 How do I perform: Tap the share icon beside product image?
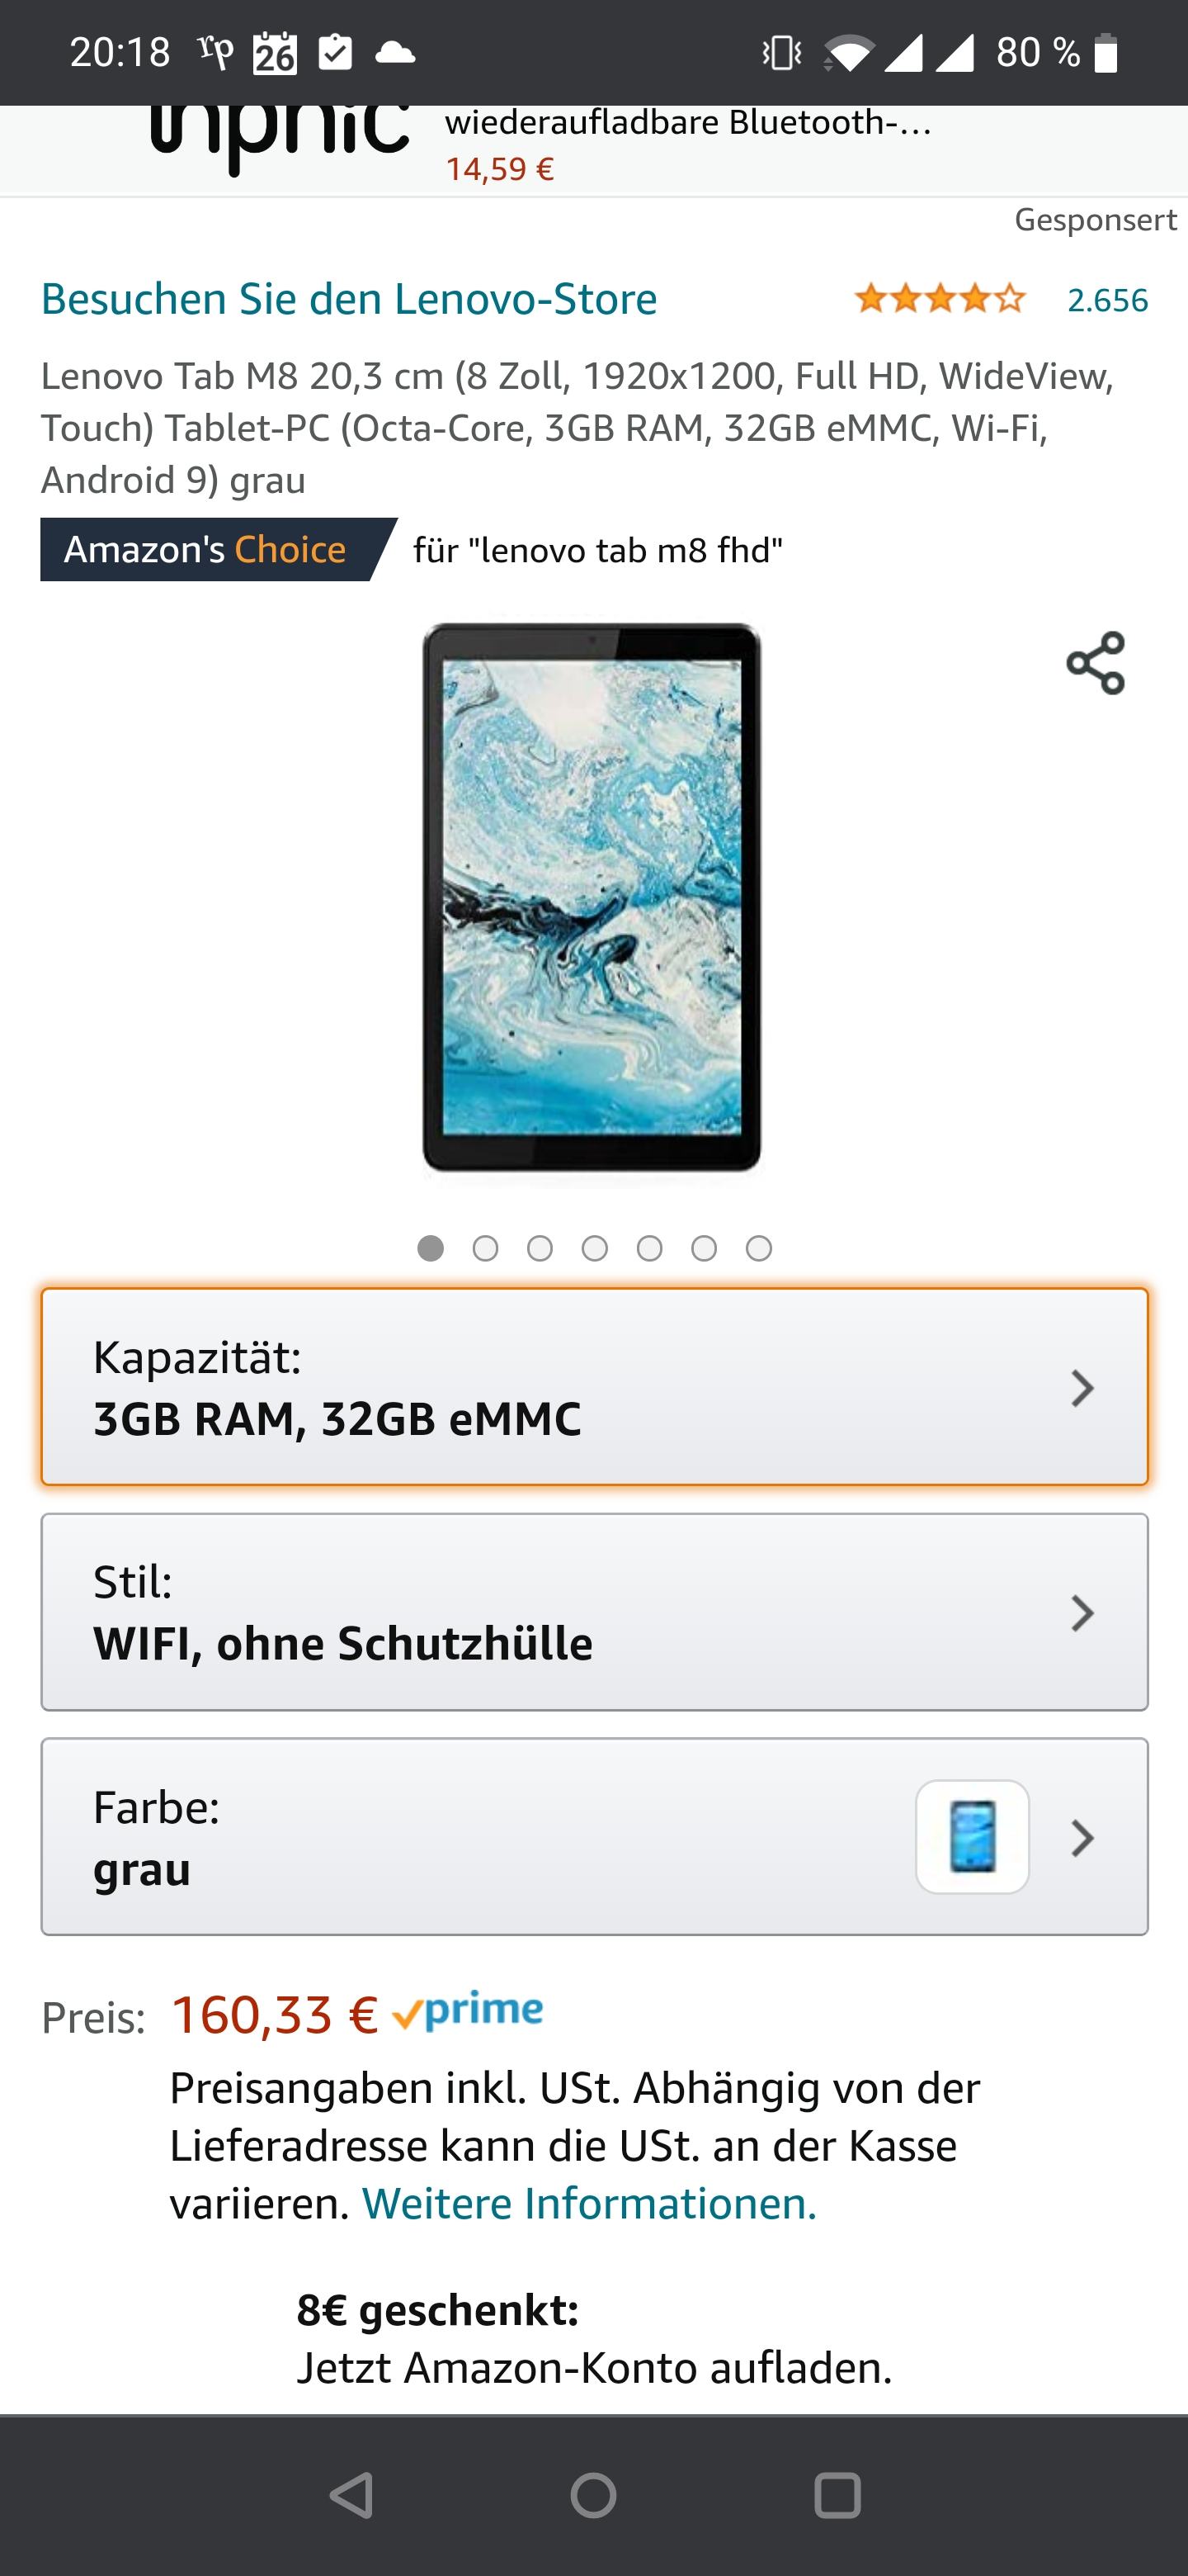click(x=1095, y=662)
